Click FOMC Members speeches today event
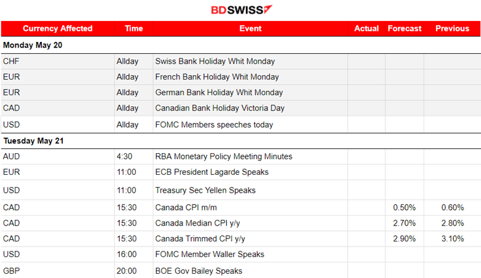The image size is (481, 278). (214, 124)
